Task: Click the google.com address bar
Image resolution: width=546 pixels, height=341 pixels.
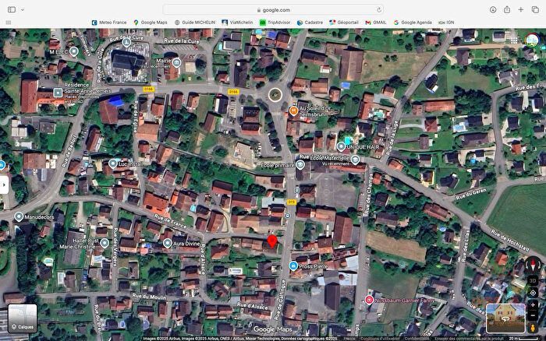Action: pos(275,9)
